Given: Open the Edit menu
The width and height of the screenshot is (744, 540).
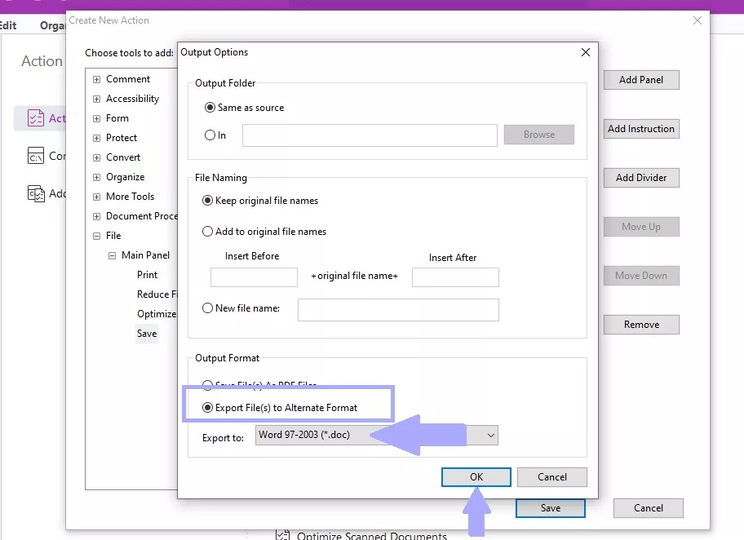Looking at the screenshot, I should 8,25.
